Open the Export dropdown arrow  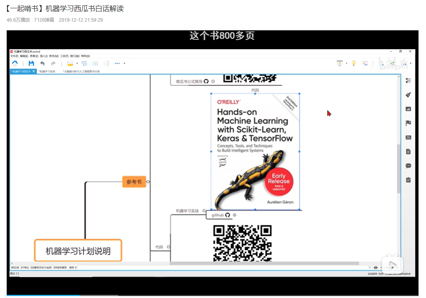pos(411,63)
